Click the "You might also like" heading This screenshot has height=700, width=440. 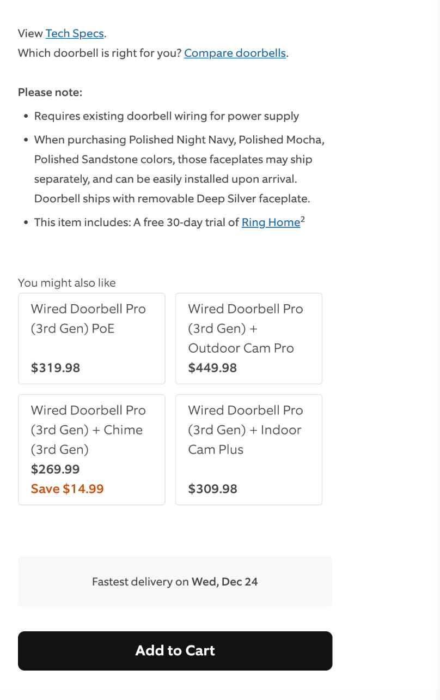tap(67, 282)
